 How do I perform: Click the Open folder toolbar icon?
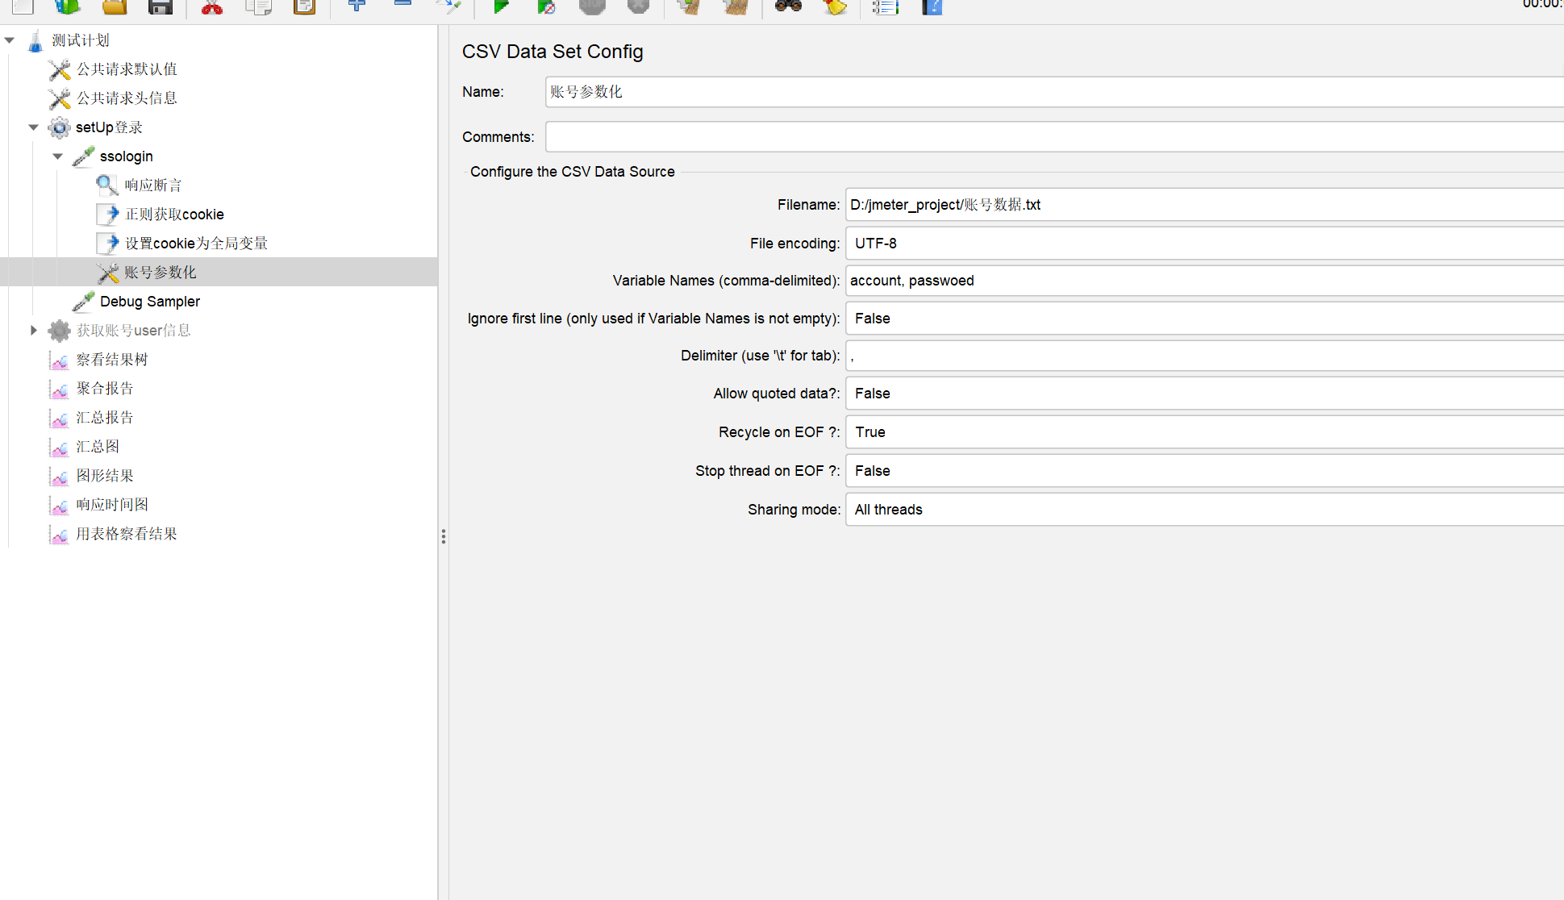click(115, 6)
